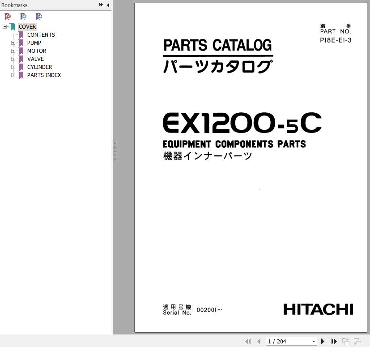Click the part number P18E-E1-3
This screenshot has height=347, width=370.
pos(336,40)
